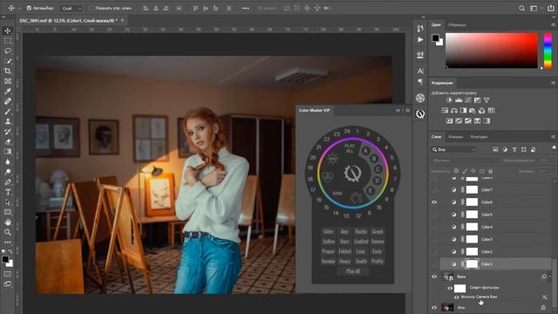Show the Color1 layer
Screen dimensions: 558x314
(x=434, y=264)
